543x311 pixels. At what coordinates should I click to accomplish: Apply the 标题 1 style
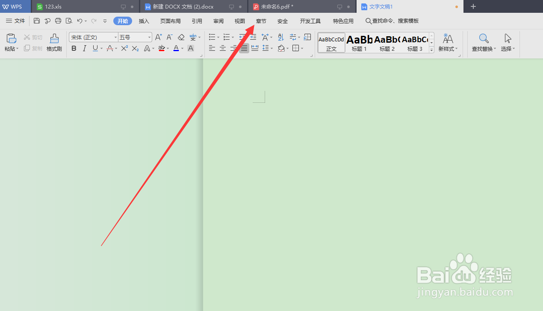click(x=360, y=43)
